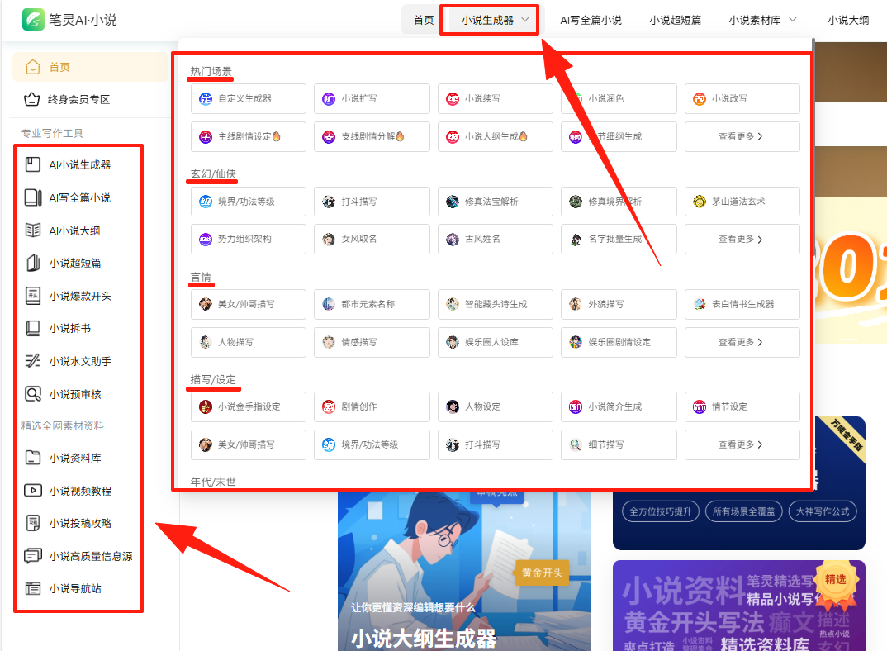Choose 茅山道法玄术 generator
This screenshot has height=651, width=887.
tap(742, 202)
